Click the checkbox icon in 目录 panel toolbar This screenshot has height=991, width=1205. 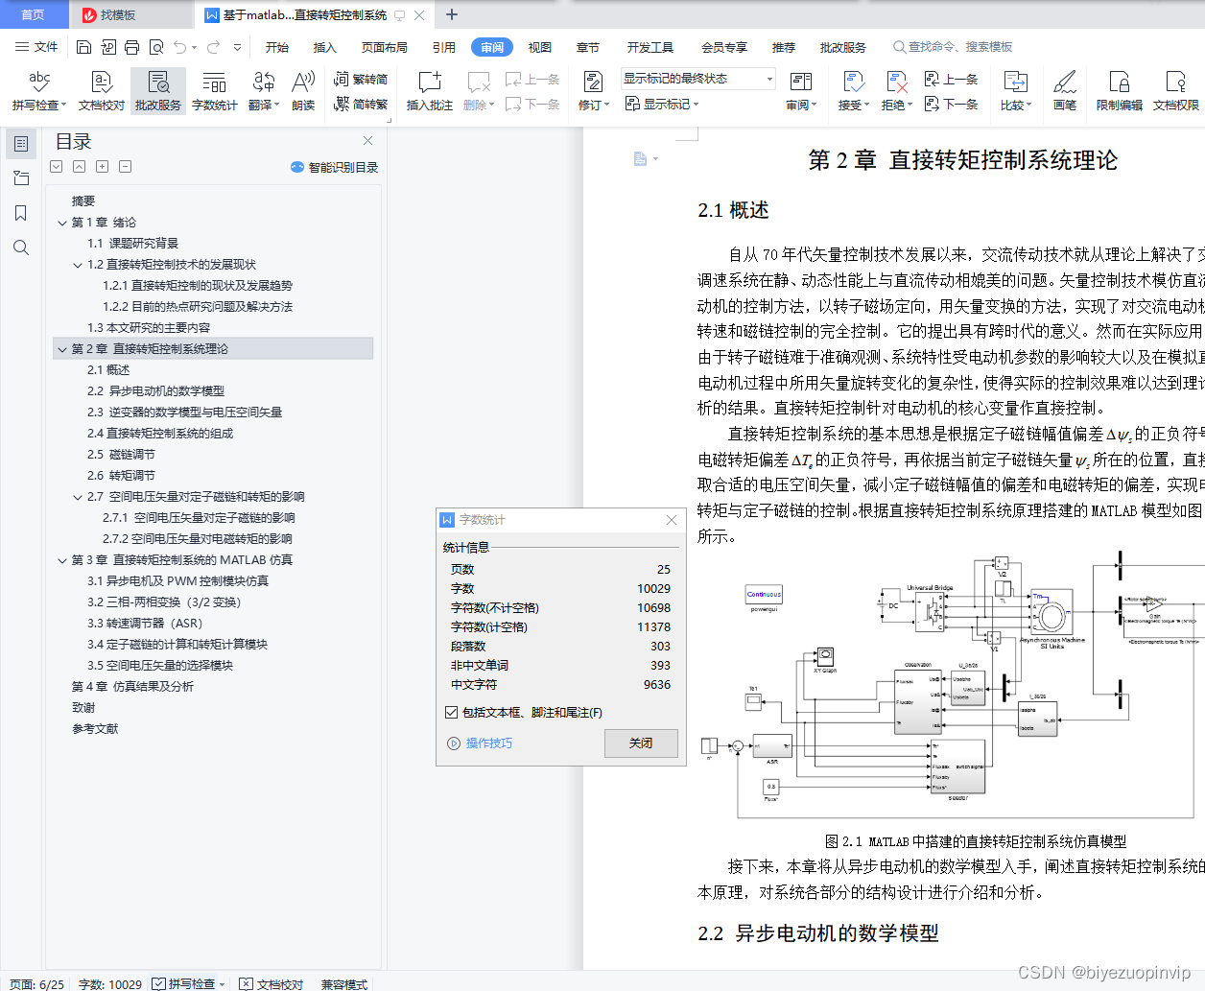tap(56, 165)
